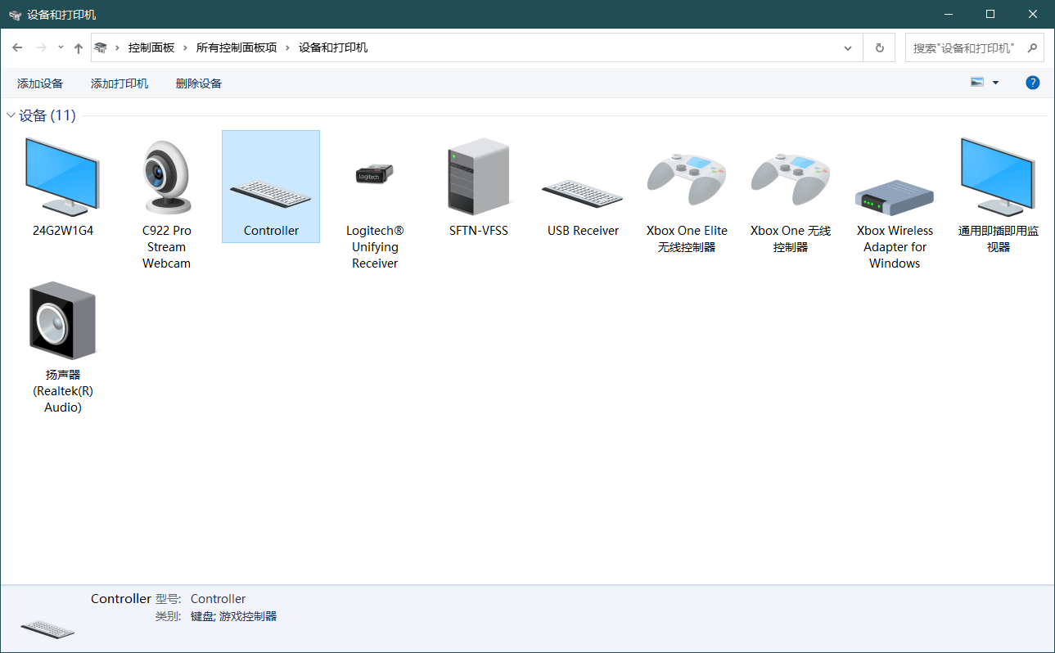Navigate to 所有控制面板项 breadcrumb
This screenshot has width=1055, height=653.
click(237, 47)
